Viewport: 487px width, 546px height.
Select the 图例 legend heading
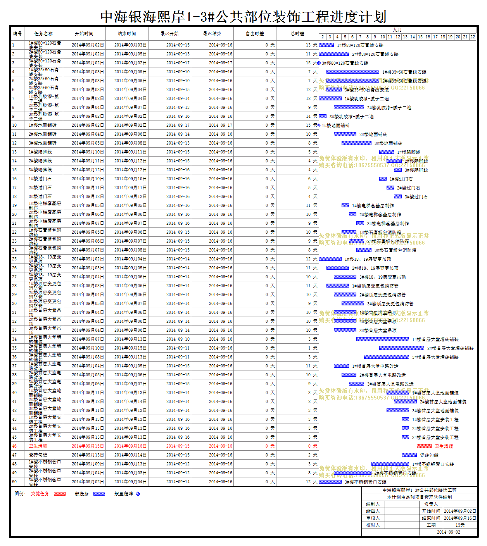[20, 494]
